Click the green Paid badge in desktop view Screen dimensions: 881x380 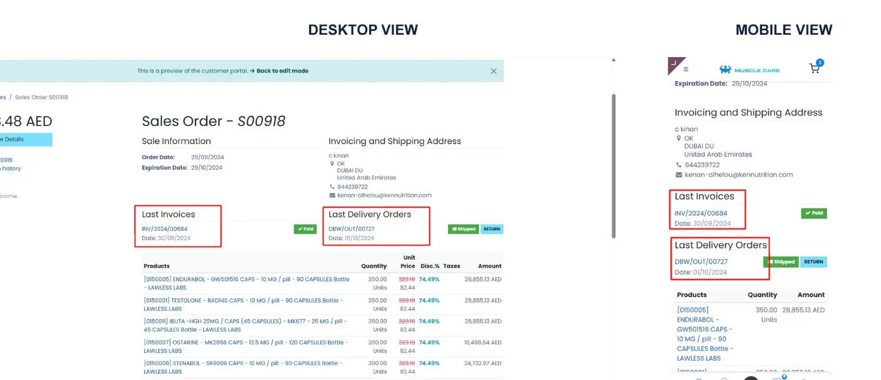coord(305,229)
